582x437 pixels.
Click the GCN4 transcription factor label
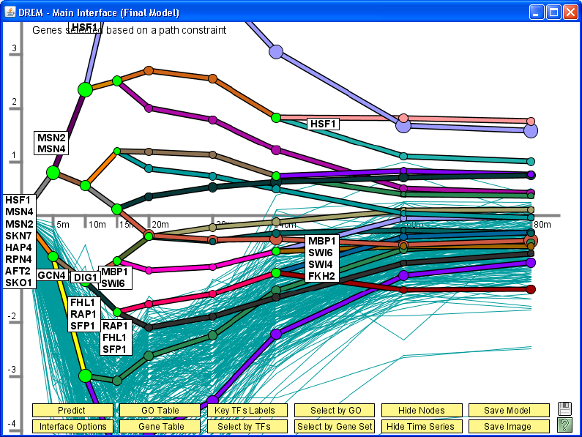pyautogui.click(x=52, y=275)
